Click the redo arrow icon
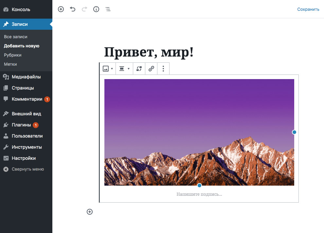 click(84, 9)
